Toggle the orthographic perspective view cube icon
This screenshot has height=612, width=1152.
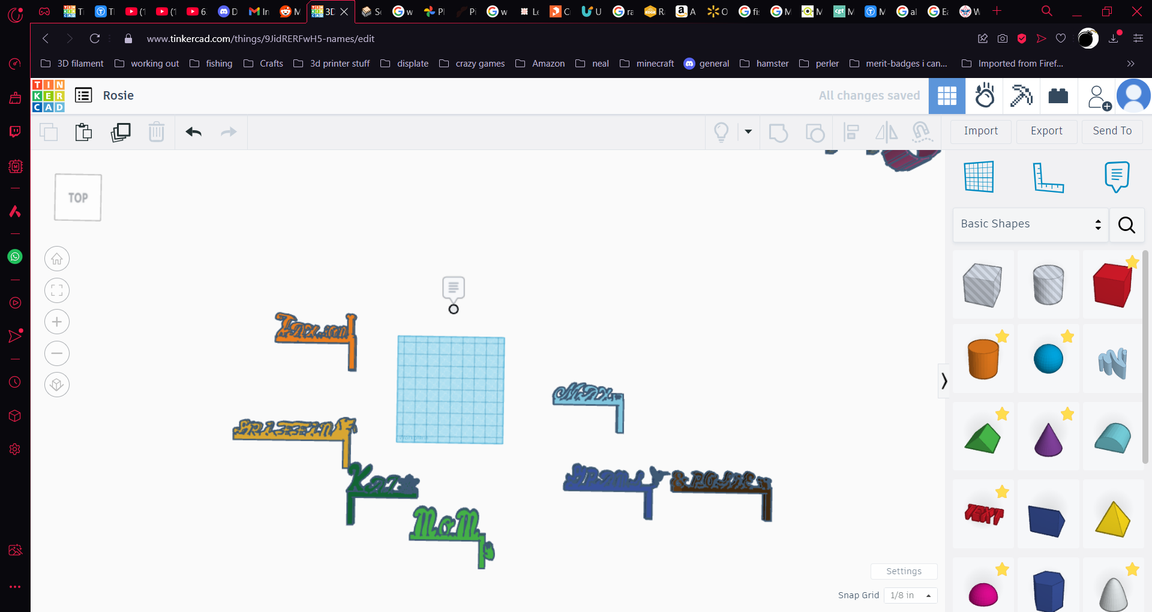pyautogui.click(x=57, y=385)
